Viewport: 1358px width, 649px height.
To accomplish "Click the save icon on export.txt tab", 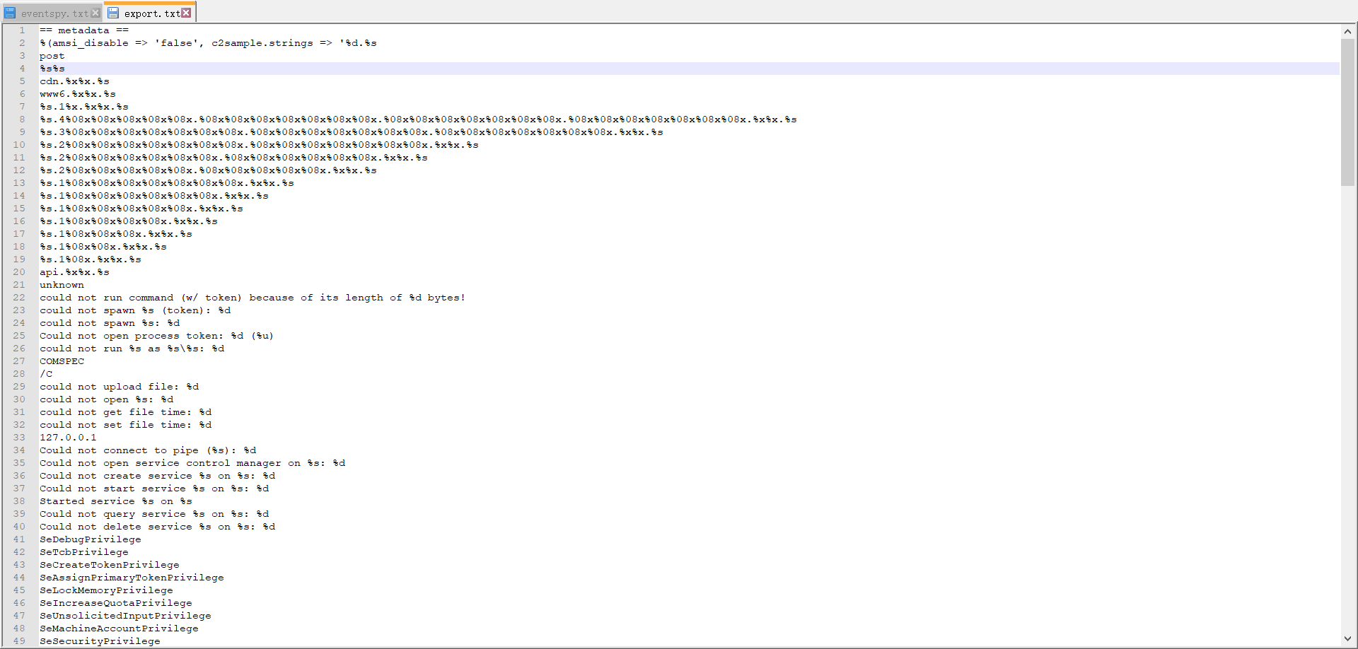I will [x=113, y=13].
